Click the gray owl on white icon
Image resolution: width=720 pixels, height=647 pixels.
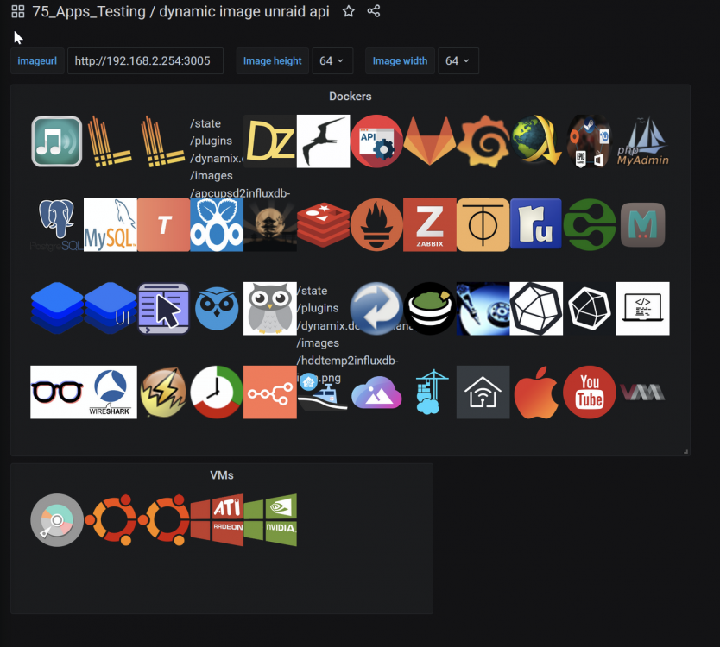pos(270,308)
